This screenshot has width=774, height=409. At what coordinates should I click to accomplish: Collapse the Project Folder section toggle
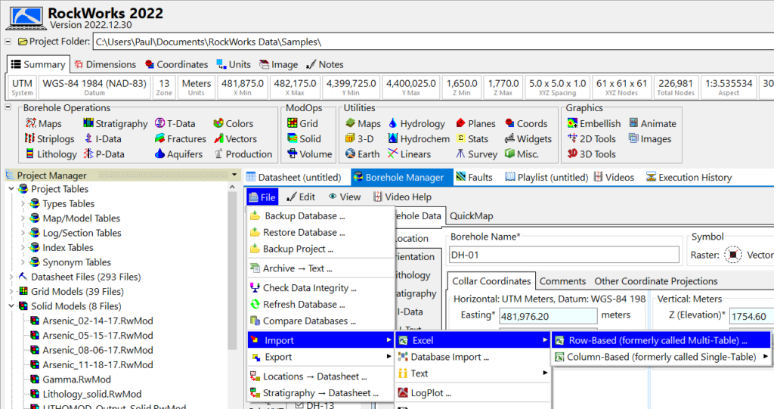(8, 42)
